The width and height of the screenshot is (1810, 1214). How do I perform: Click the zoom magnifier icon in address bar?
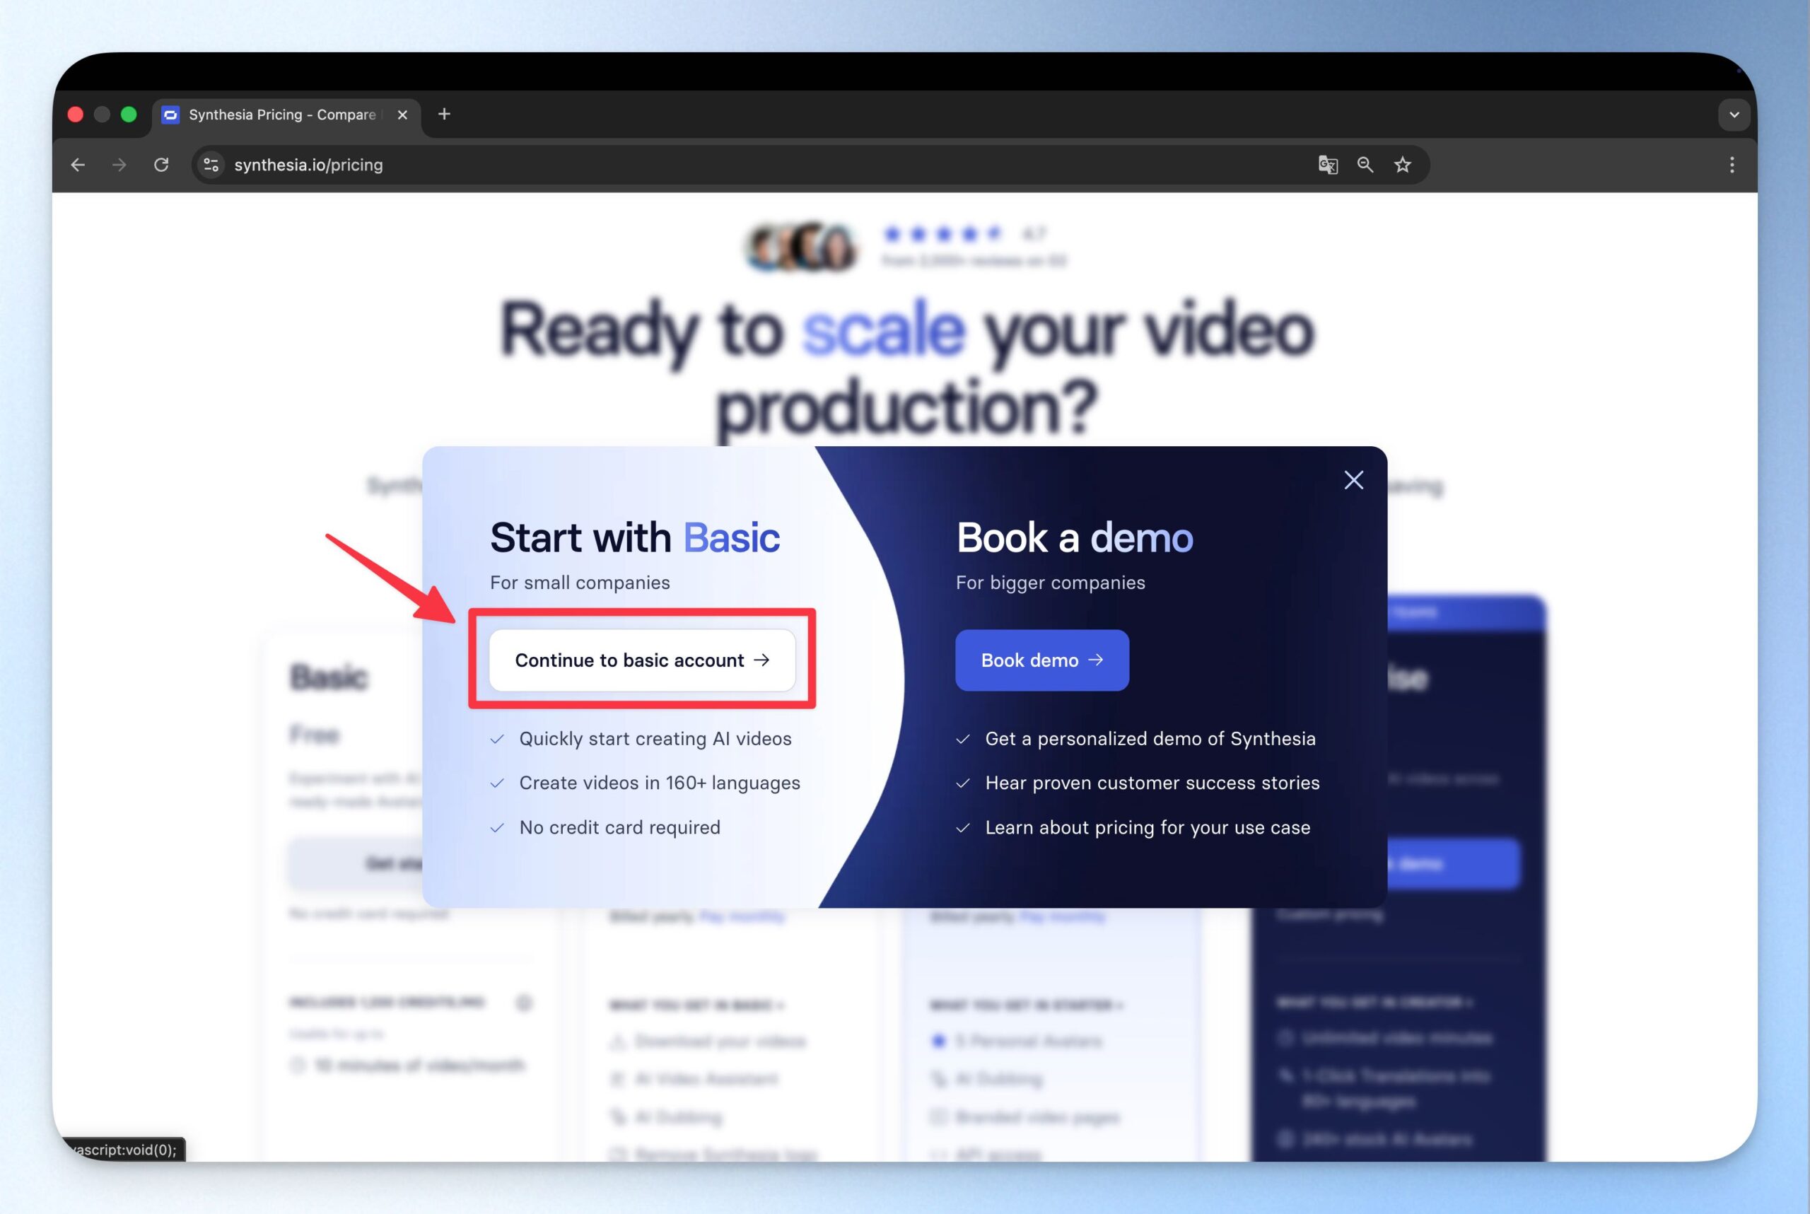pyautogui.click(x=1365, y=165)
